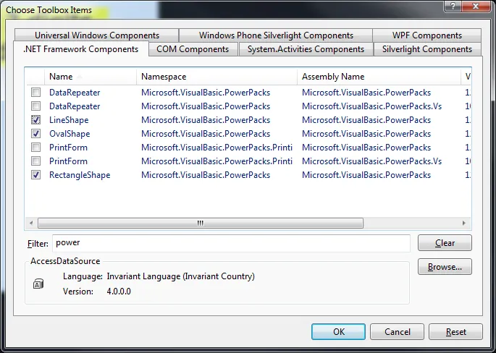This screenshot has height=353, width=496.
Task: Switch to Universal Windows Components tab
Action: tap(97, 35)
